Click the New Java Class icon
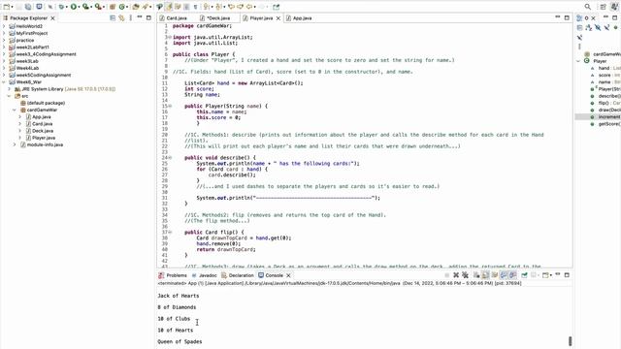The height and width of the screenshot is (349, 621). [122, 7]
